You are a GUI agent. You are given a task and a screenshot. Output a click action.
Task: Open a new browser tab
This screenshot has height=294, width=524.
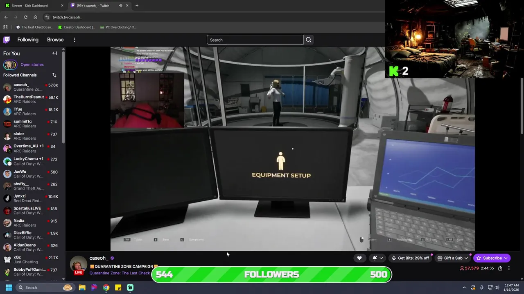coord(137,5)
